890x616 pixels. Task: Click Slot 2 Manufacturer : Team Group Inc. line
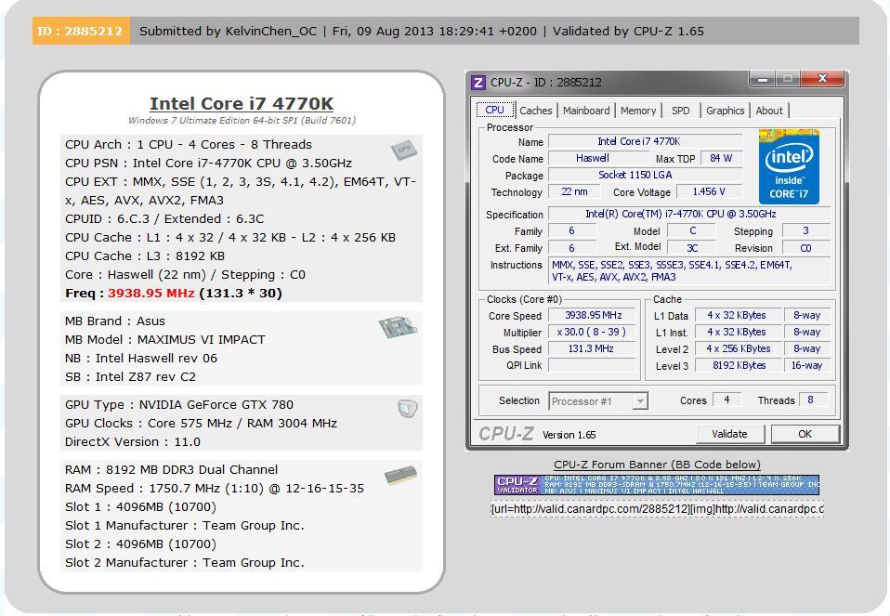point(185,563)
